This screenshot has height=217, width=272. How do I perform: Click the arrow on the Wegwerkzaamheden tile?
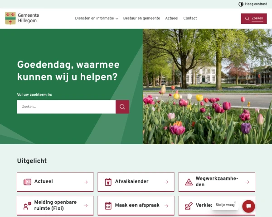tap(247, 182)
